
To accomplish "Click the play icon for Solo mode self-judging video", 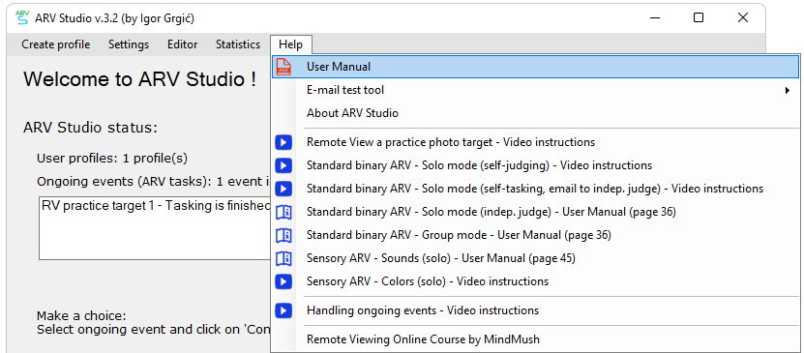I will pos(283,165).
